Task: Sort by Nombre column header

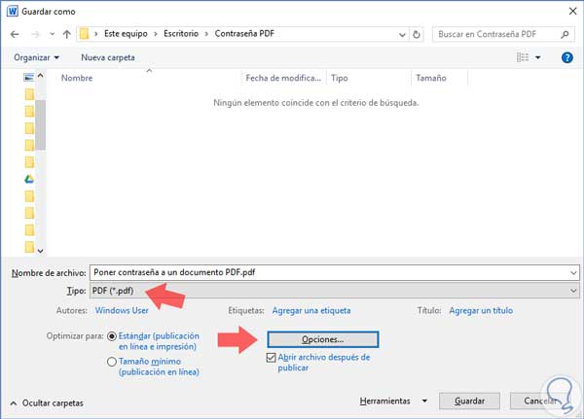Action: (77, 78)
